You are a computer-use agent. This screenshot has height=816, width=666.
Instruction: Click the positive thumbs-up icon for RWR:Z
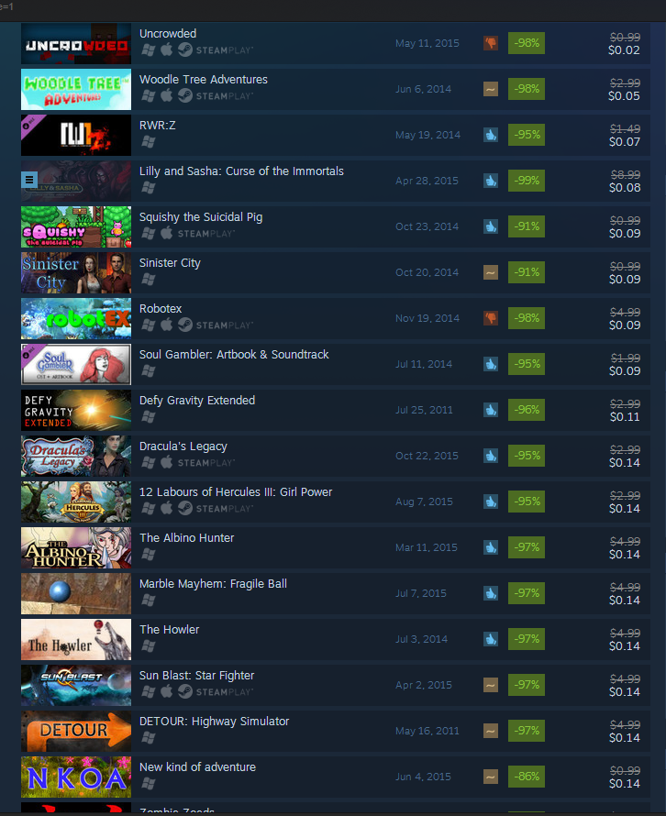[491, 135]
